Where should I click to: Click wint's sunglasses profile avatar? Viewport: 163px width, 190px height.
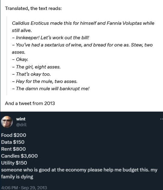pos(7,122)
